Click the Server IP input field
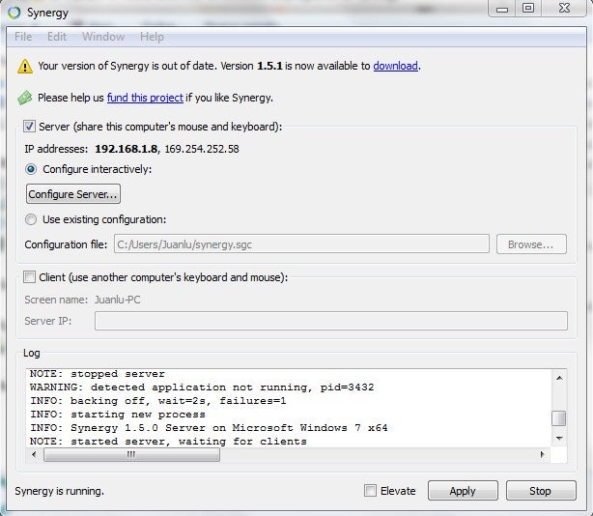This screenshot has height=516, width=593. [x=331, y=321]
